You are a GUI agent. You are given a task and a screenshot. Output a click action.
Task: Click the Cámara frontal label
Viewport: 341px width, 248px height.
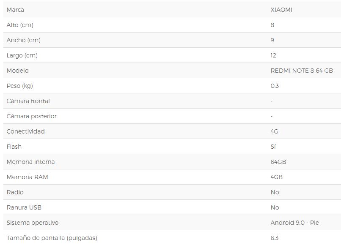(28, 101)
